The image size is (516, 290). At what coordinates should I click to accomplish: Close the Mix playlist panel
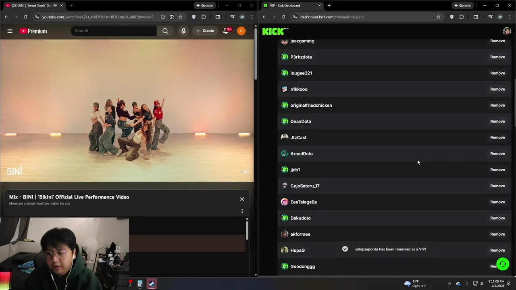tap(242, 199)
